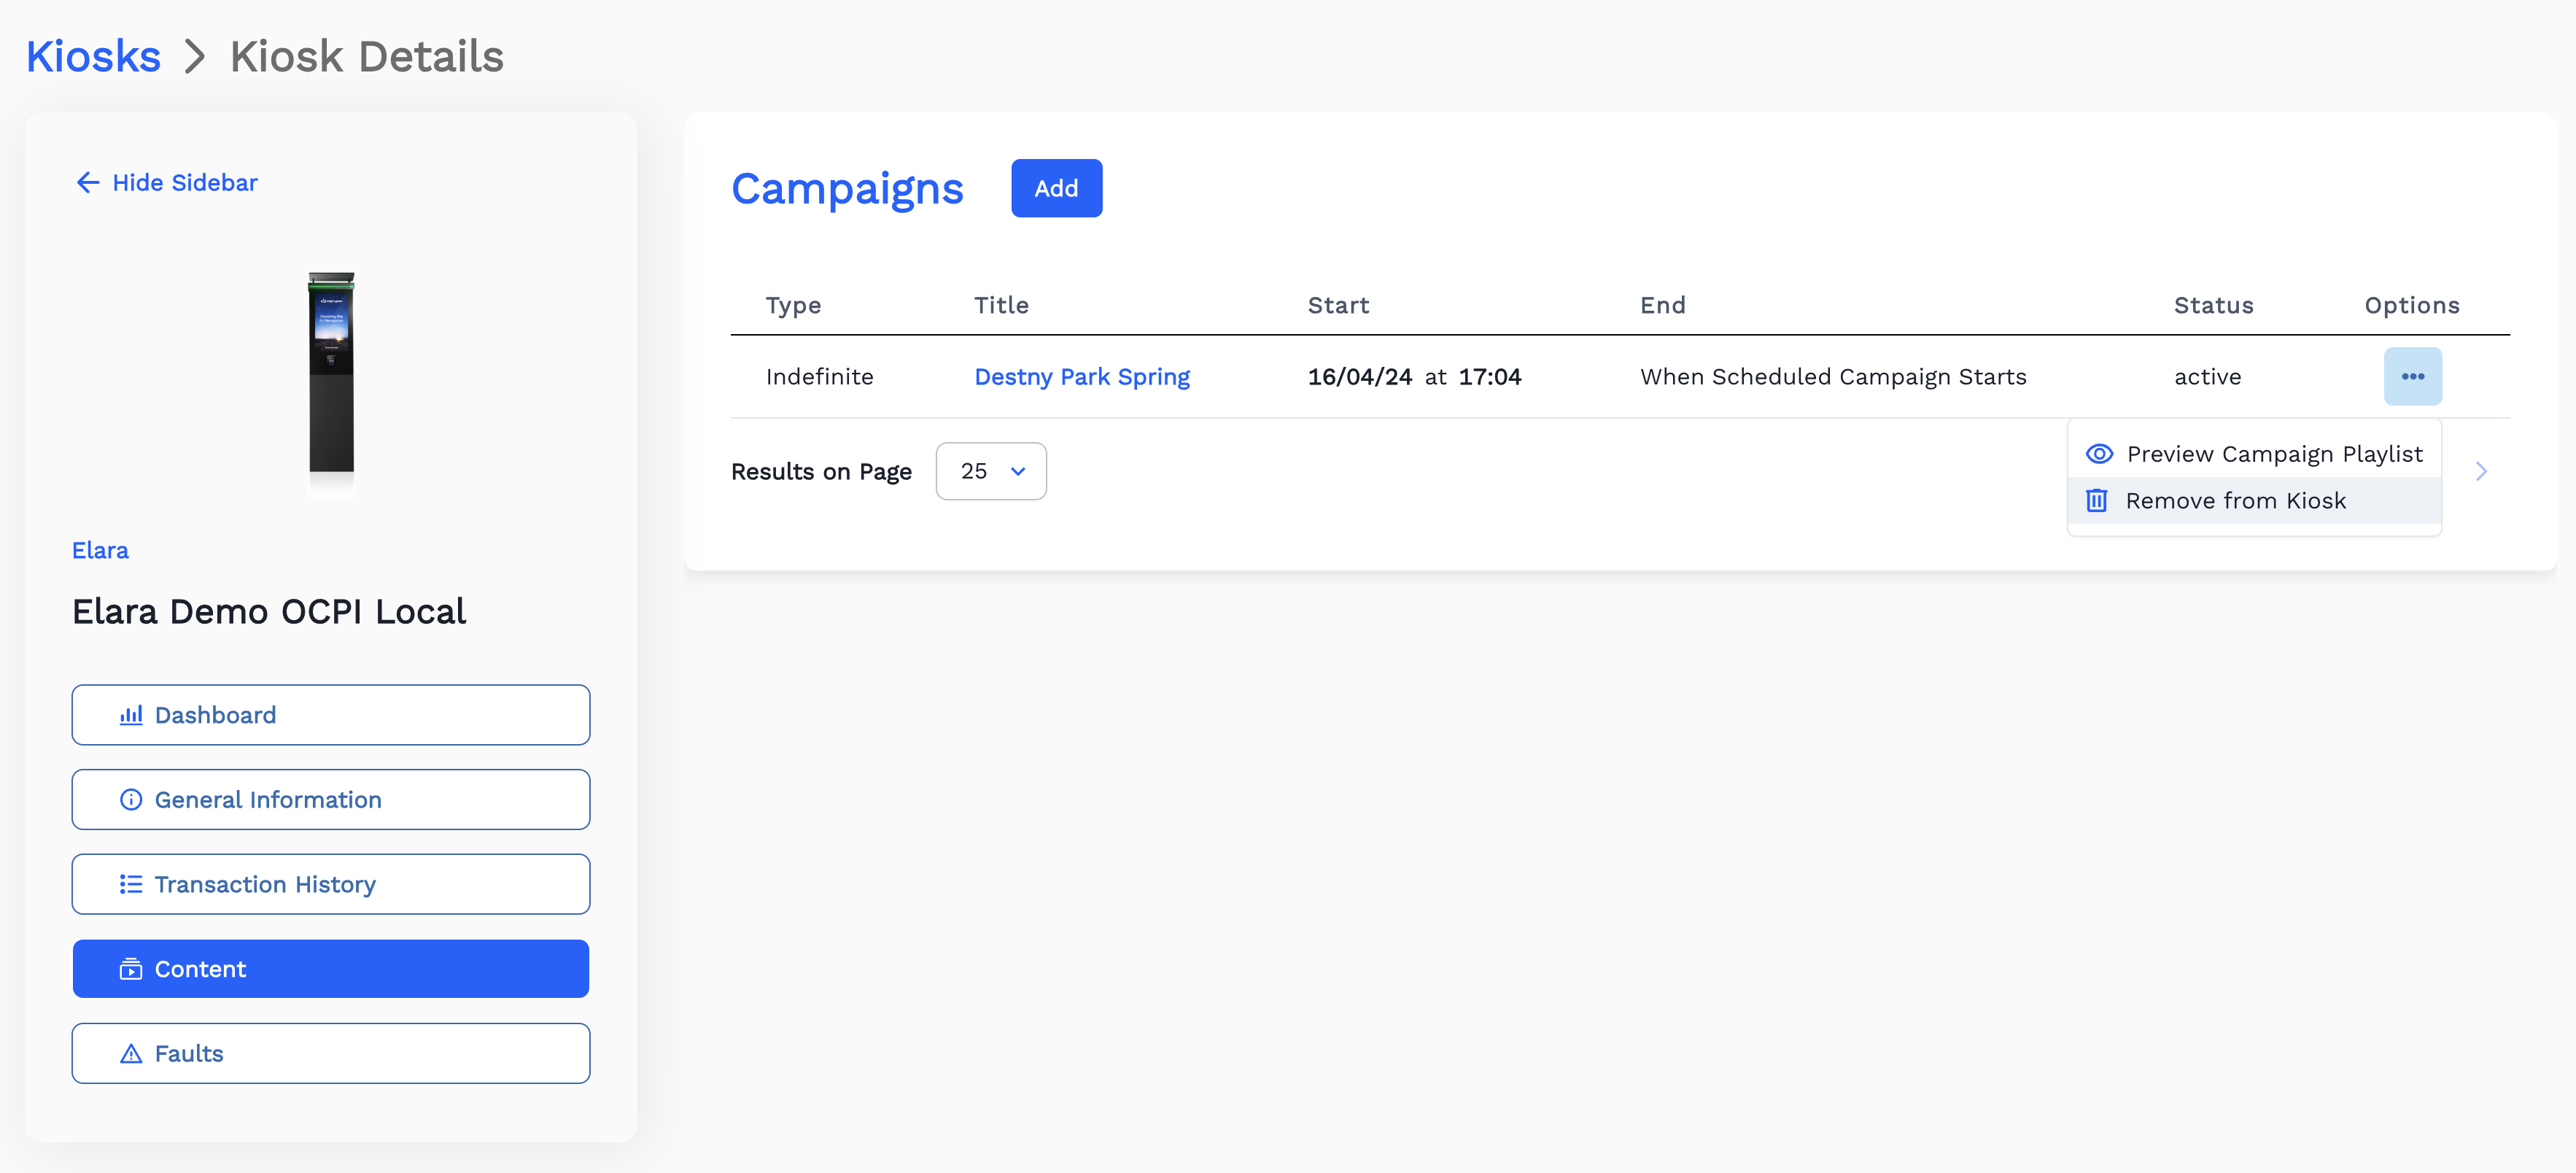Viewport: 2576px width, 1173px height.
Task: Click the Elara operator link
Action: (x=100, y=550)
